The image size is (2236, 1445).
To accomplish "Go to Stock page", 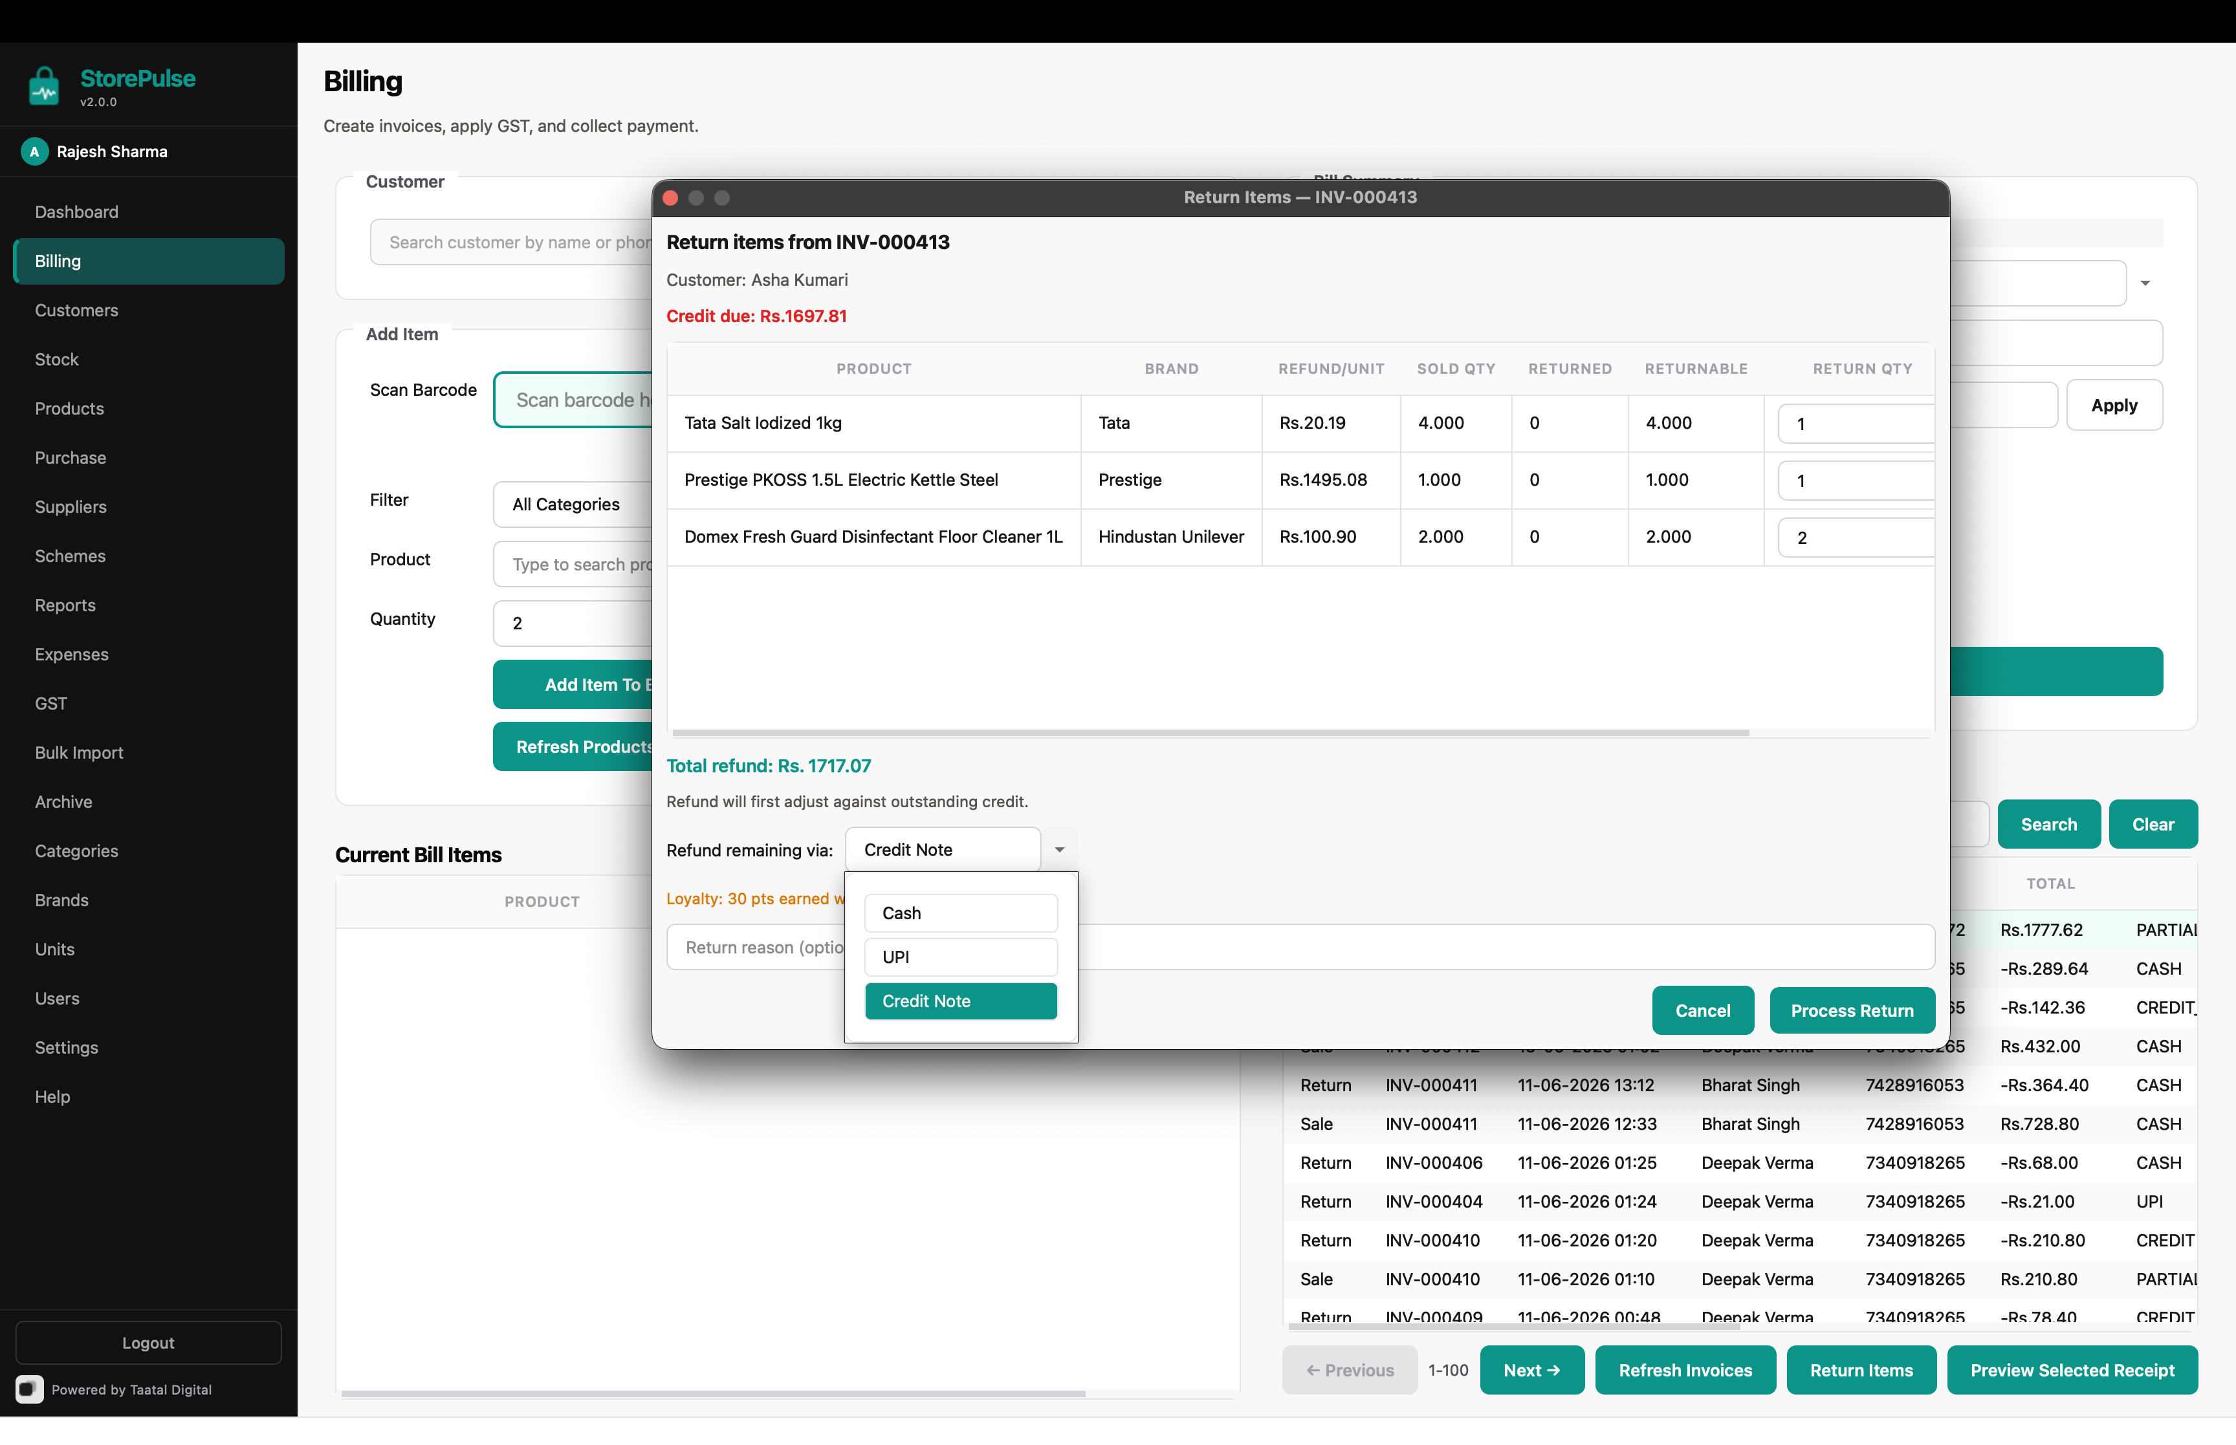I will pos(148,360).
